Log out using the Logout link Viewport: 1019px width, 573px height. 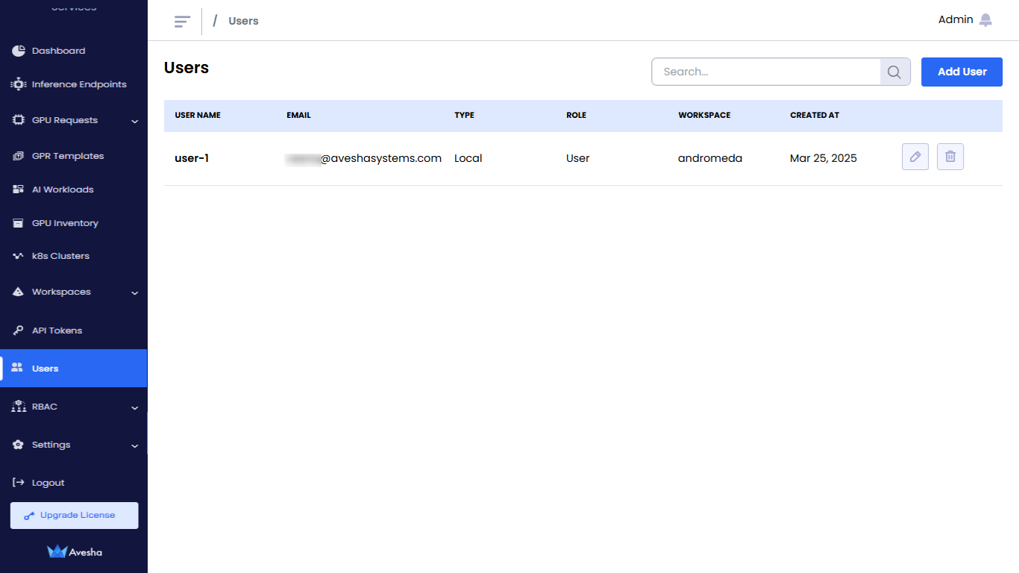pos(48,483)
